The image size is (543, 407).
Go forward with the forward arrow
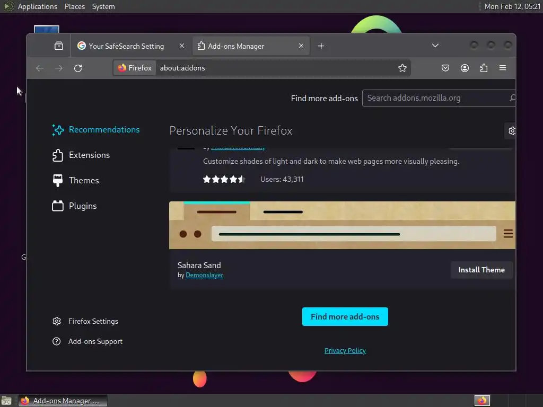click(59, 68)
